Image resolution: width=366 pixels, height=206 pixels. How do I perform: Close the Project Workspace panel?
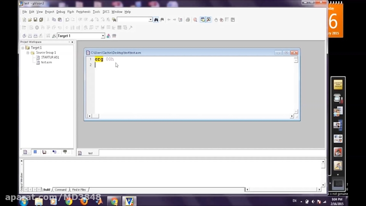(72, 42)
